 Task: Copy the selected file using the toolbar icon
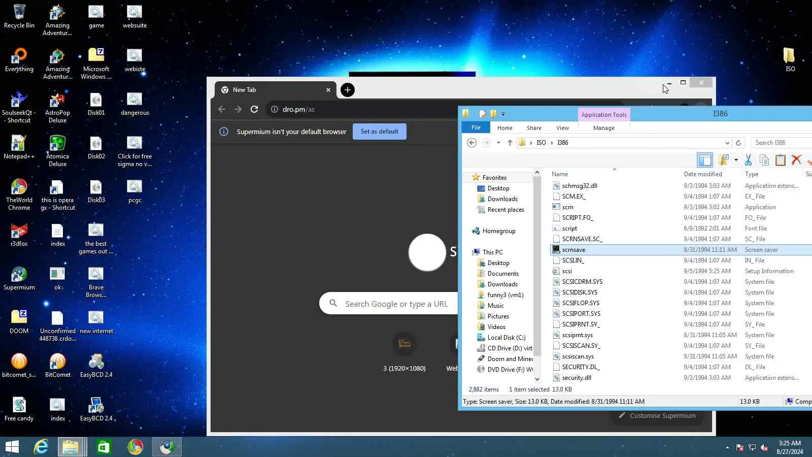point(764,160)
